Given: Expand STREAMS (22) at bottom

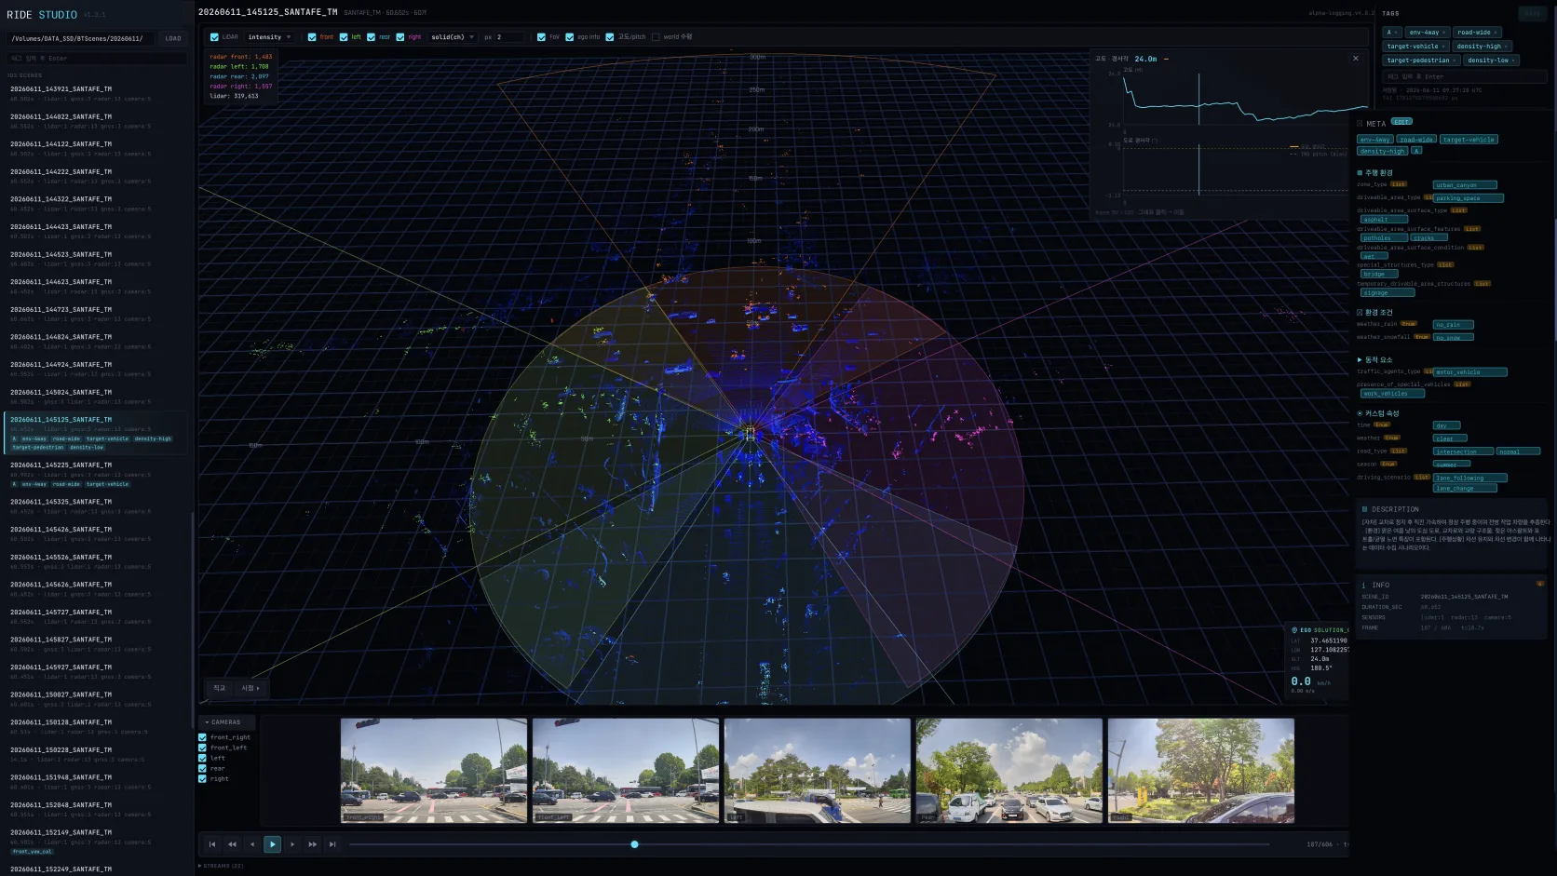Looking at the screenshot, I should 221,866.
